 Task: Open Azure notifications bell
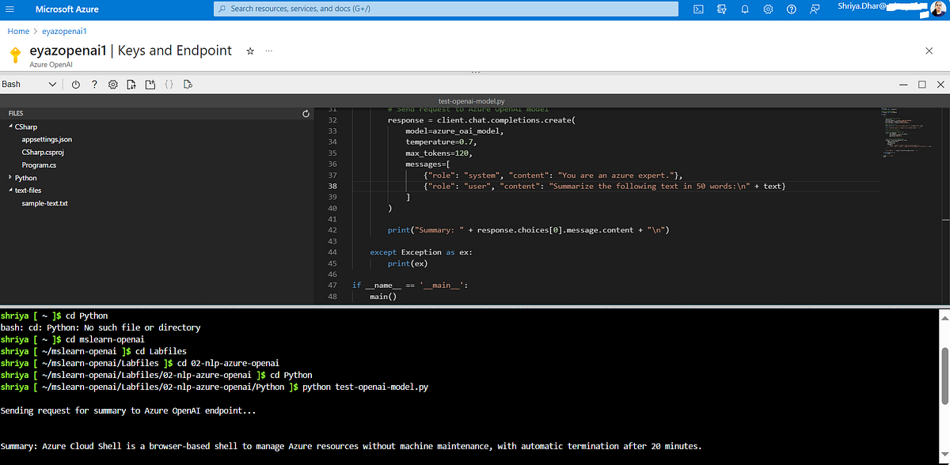[744, 9]
